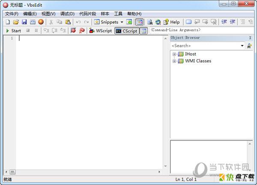Open a file via folder icon

click(x=16, y=22)
